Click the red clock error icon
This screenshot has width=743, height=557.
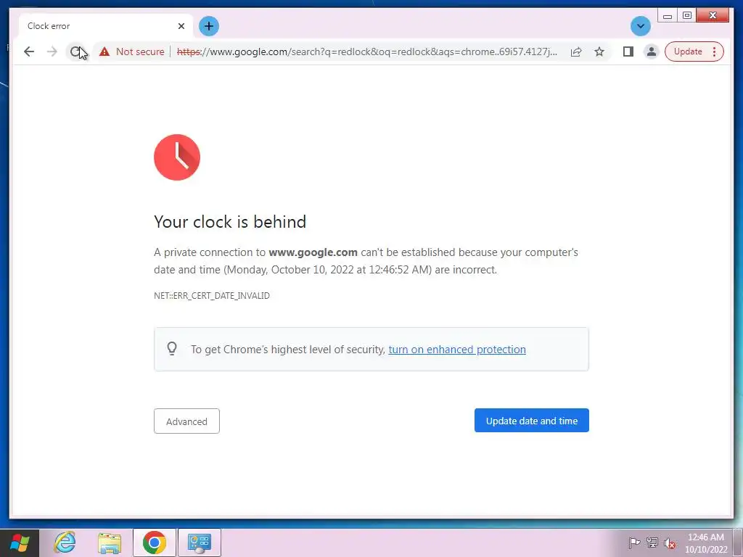pos(177,157)
